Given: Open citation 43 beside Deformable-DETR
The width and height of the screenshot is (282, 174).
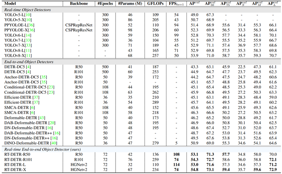Looking at the screenshot, I should pyautogui.click(x=42, y=118).
